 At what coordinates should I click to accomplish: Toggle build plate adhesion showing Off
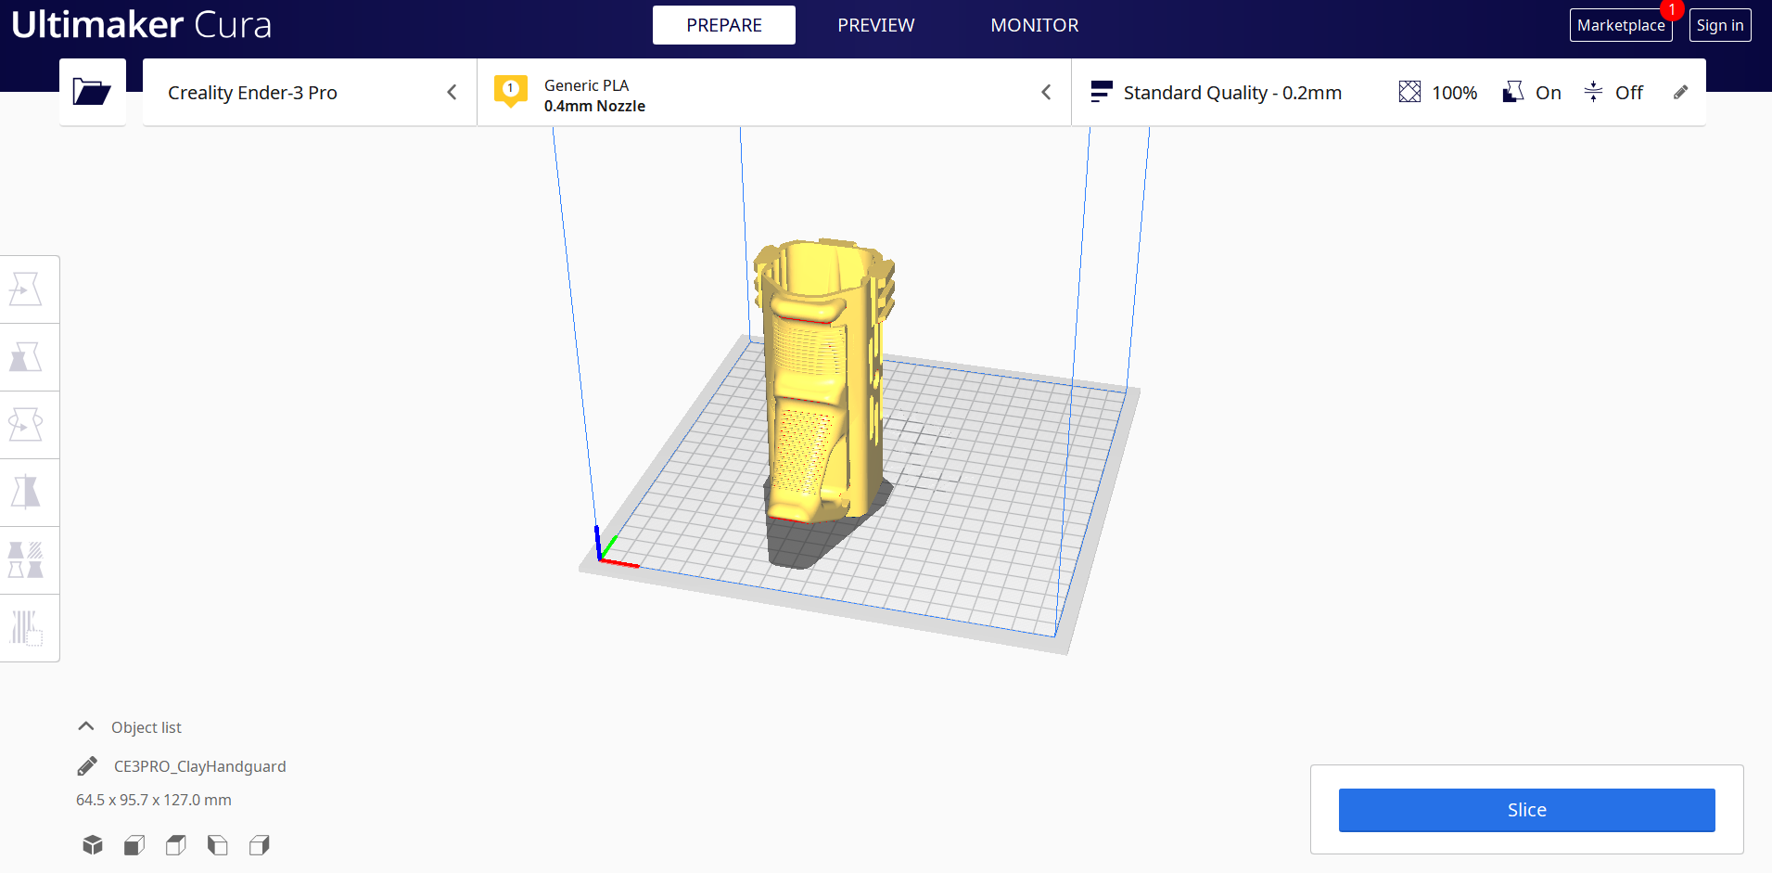(1613, 93)
